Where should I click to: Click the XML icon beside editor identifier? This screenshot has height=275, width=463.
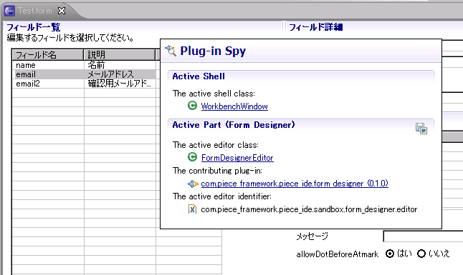point(192,209)
